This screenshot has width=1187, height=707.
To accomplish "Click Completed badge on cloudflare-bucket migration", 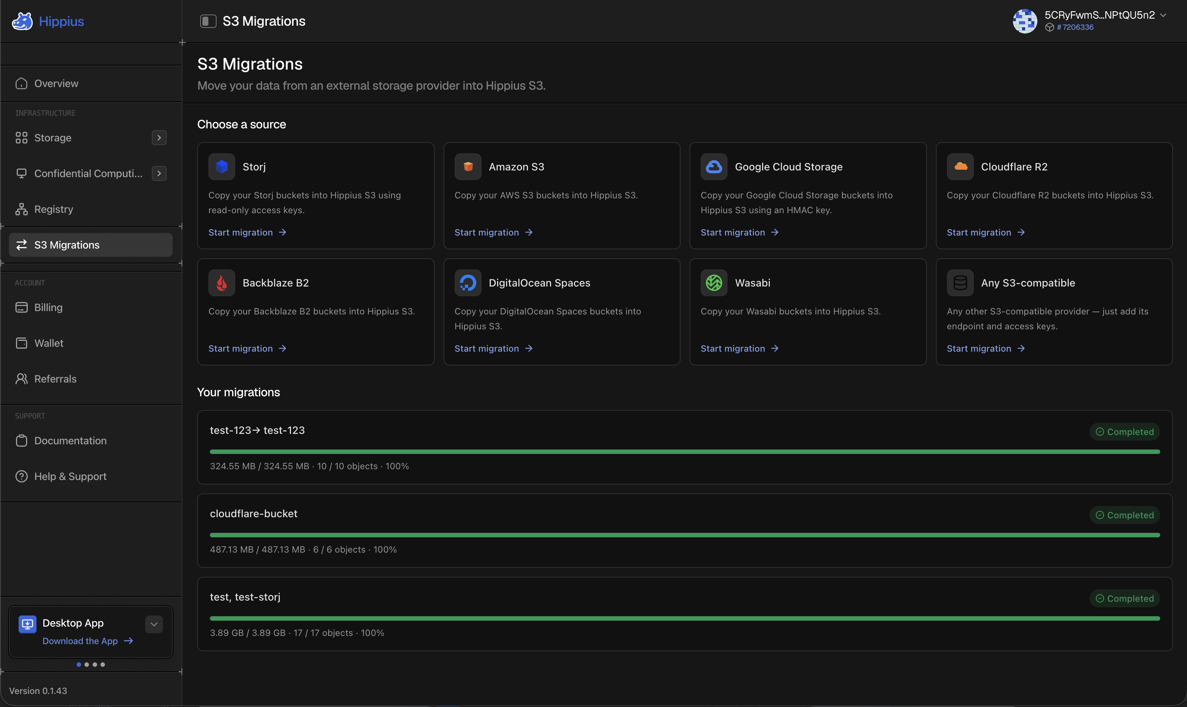I will (x=1124, y=515).
